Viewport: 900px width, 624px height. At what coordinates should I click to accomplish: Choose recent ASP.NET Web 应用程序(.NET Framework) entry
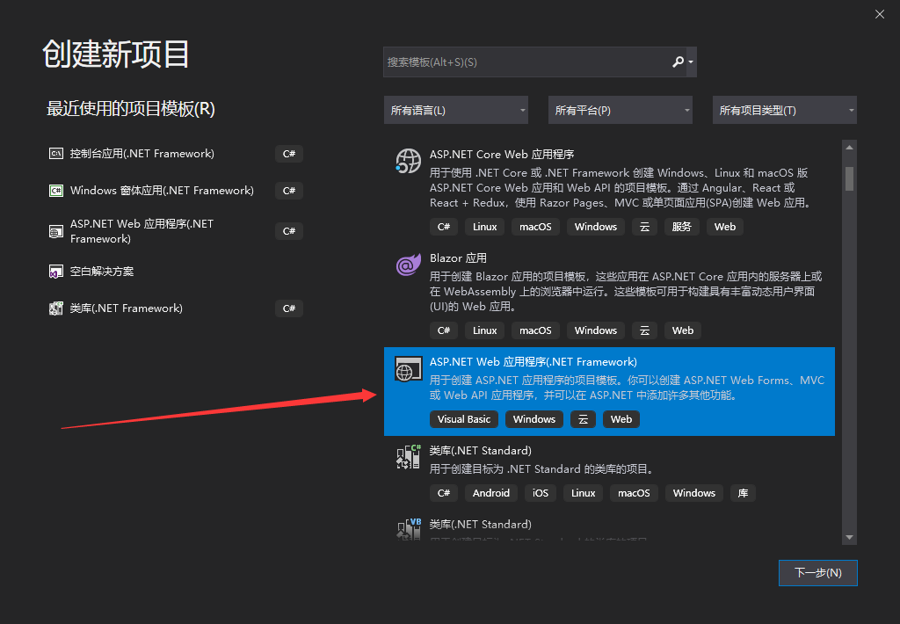[x=142, y=231]
